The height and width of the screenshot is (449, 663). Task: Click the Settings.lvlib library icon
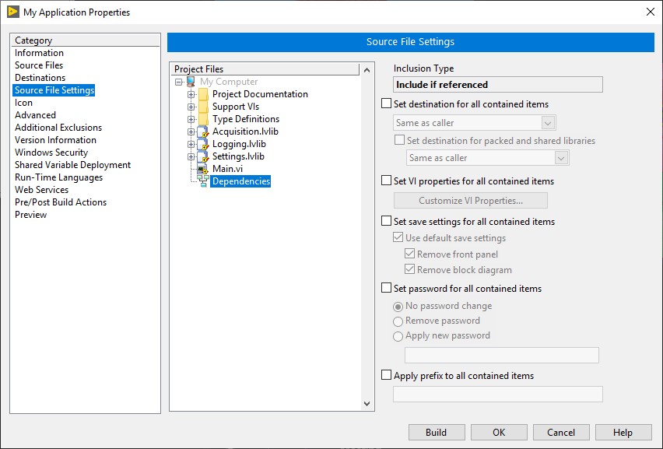(x=203, y=156)
